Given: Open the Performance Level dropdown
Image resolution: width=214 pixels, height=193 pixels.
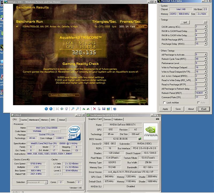Looking at the screenshot, I should point(205,63).
